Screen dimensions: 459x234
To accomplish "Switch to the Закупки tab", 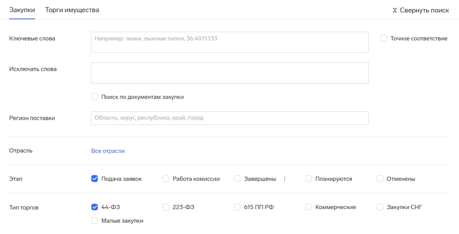I will (22, 10).
